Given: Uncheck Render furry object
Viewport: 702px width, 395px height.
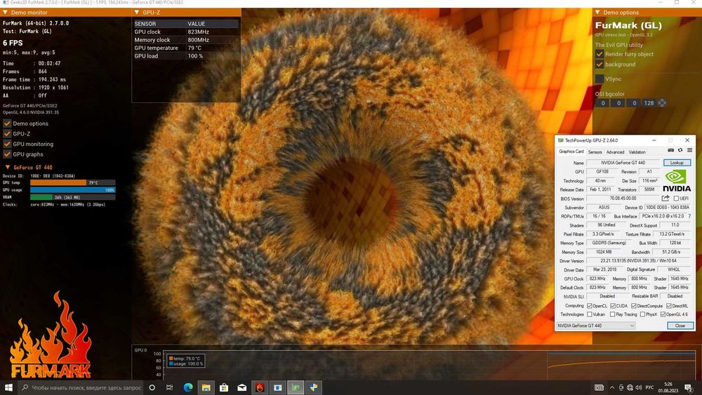Looking at the screenshot, I should tap(600, 54).
